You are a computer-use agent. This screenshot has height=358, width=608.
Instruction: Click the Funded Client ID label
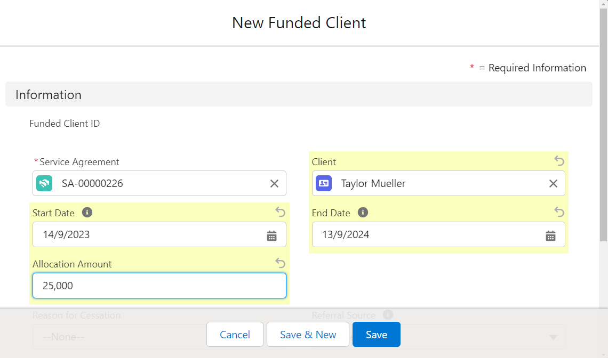65,124
